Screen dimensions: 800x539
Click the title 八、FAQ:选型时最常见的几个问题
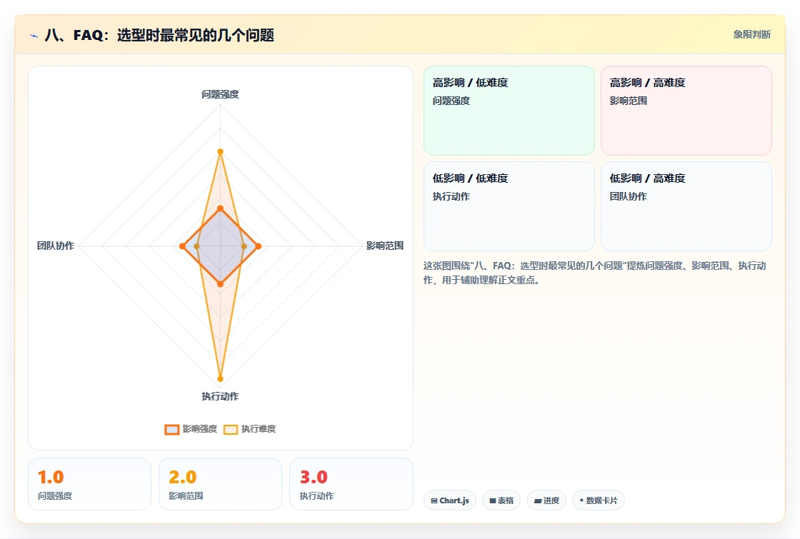(x=160, y=35)
